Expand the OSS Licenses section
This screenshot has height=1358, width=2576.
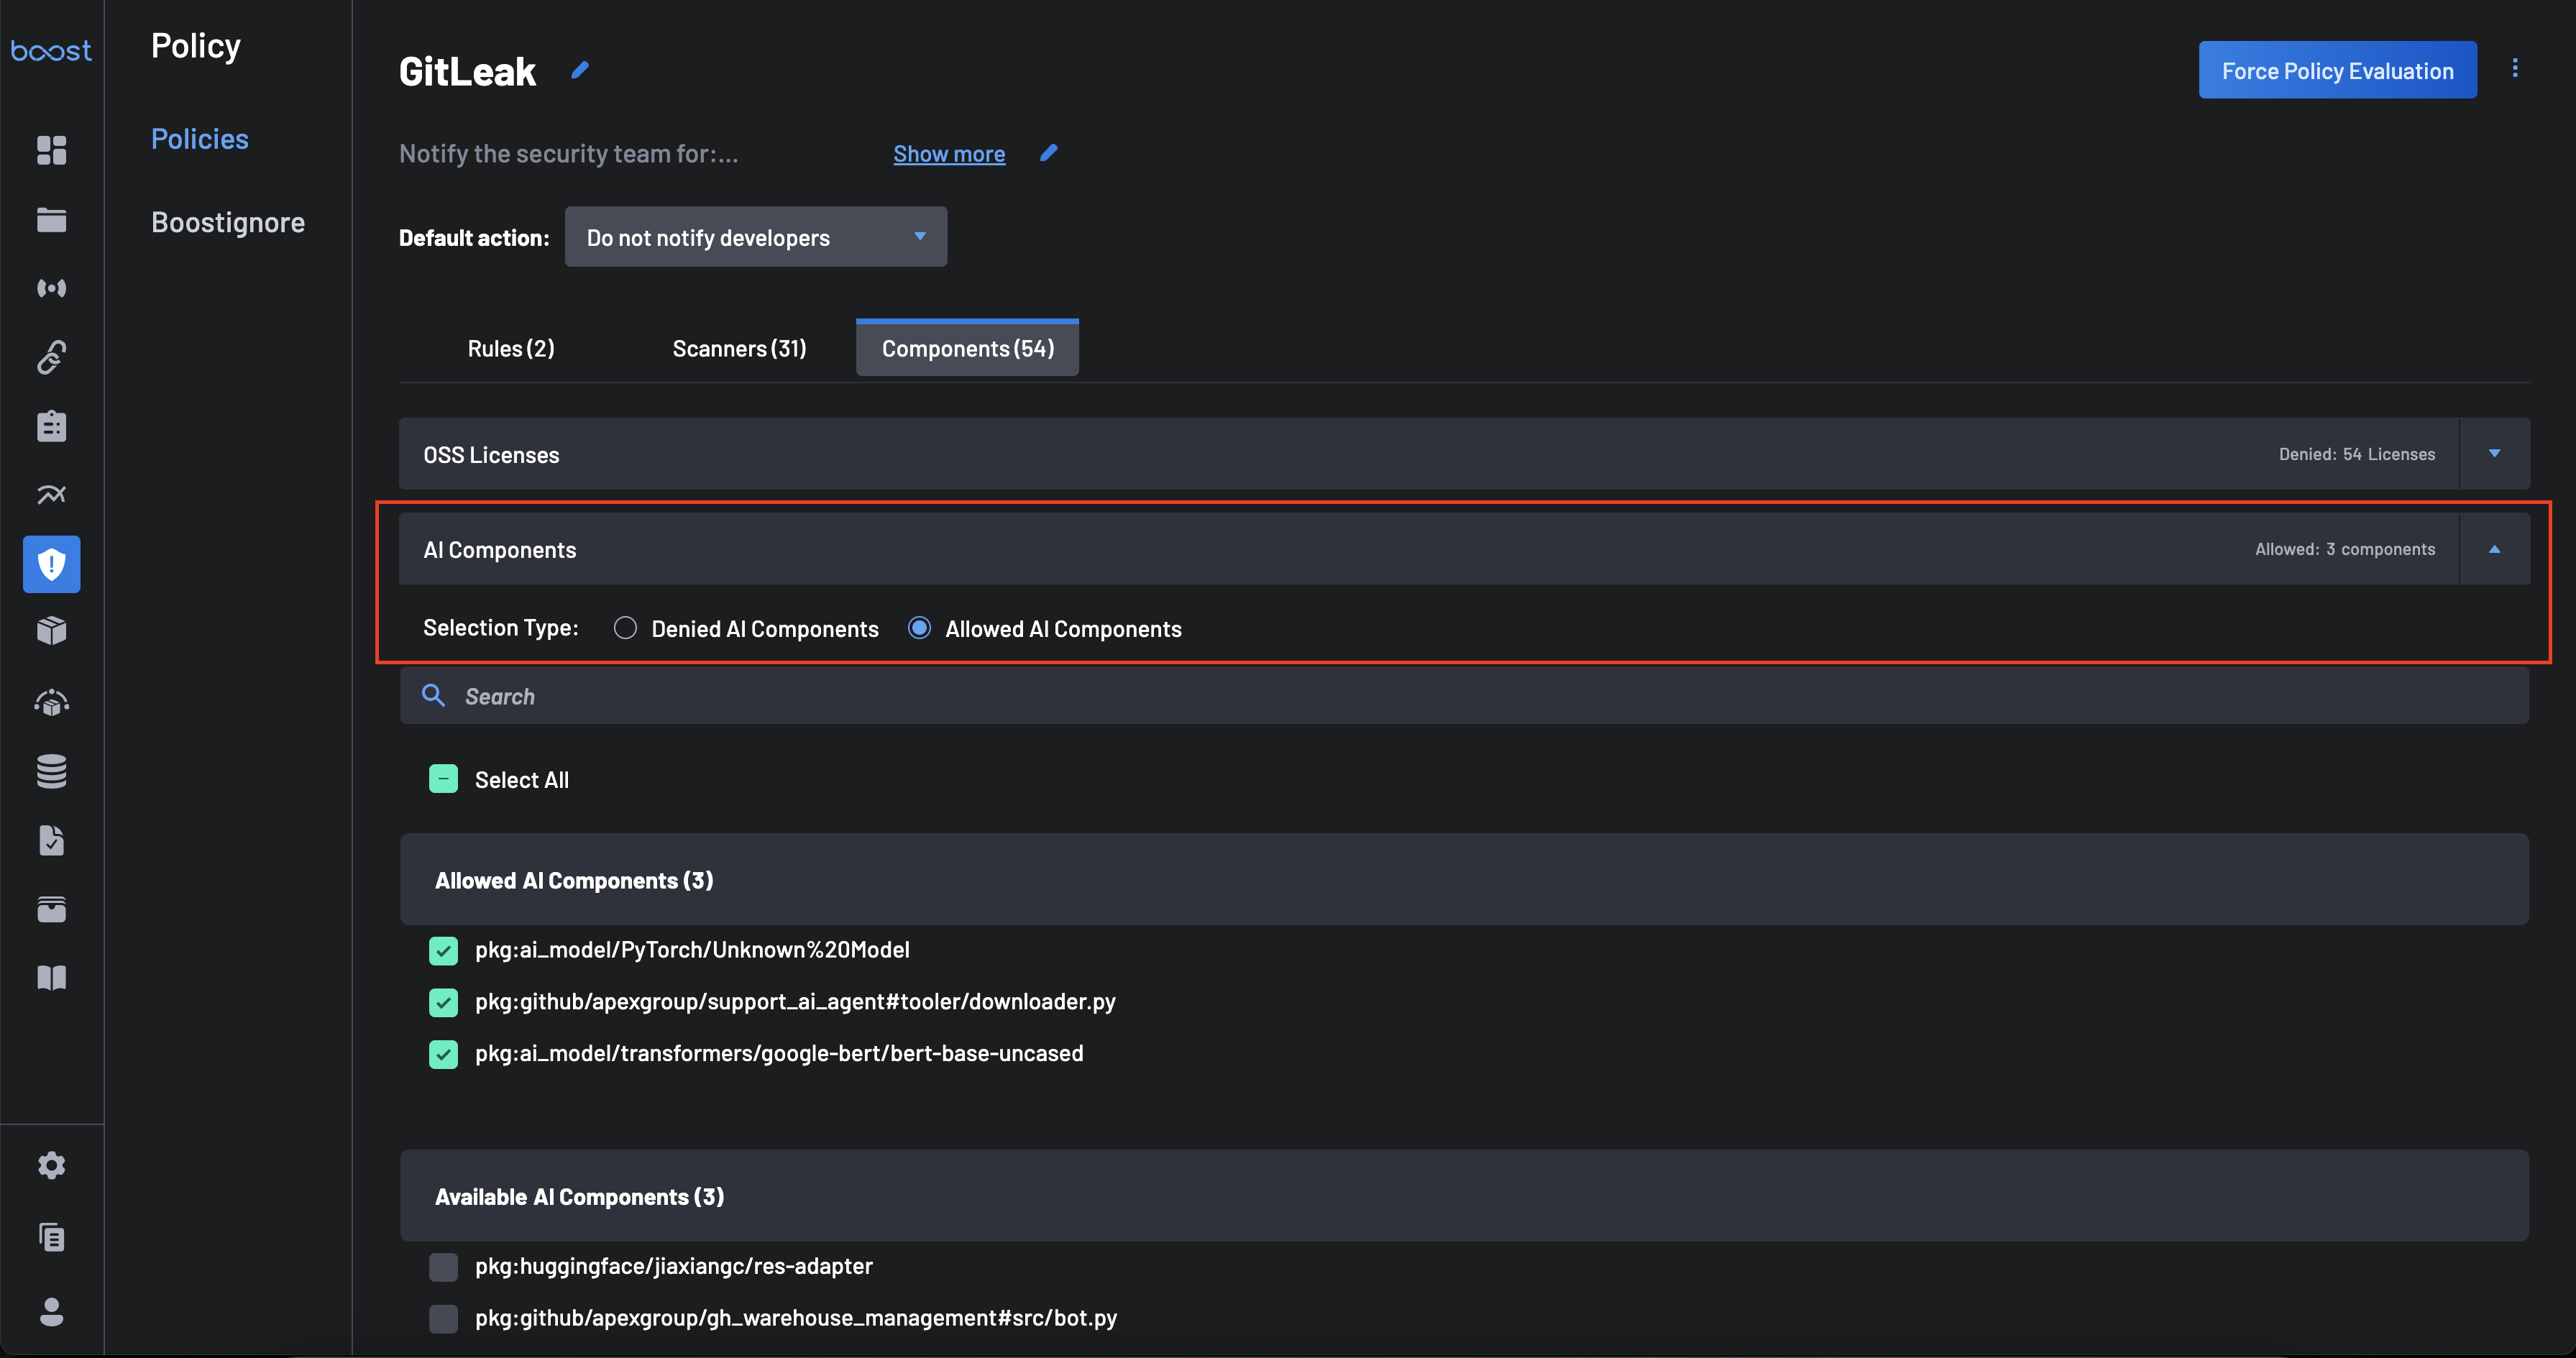[2494, 454]
